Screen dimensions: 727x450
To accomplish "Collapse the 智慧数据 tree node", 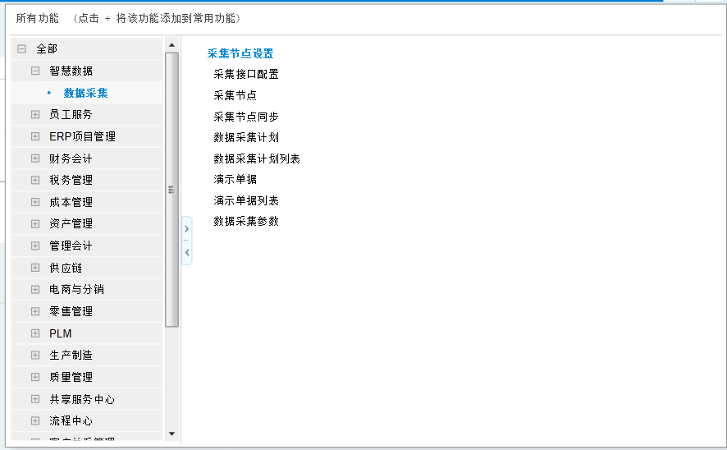I will click(x=35, y=71).
